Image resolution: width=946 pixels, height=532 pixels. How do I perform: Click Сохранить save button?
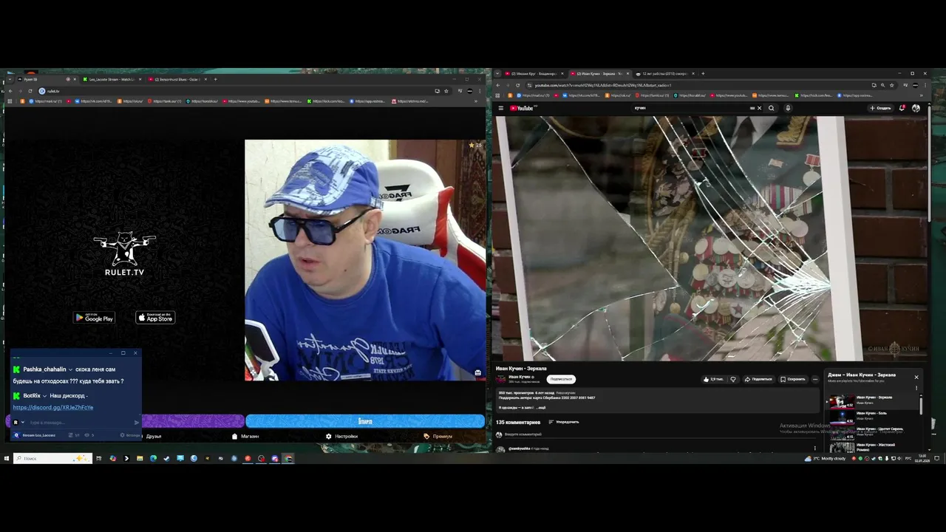click(794, 379)
